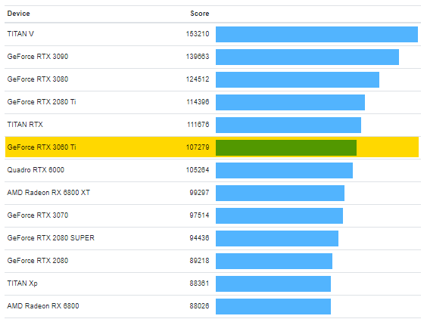
Task: Click the Device column header
Action: (x=18, y=14)
